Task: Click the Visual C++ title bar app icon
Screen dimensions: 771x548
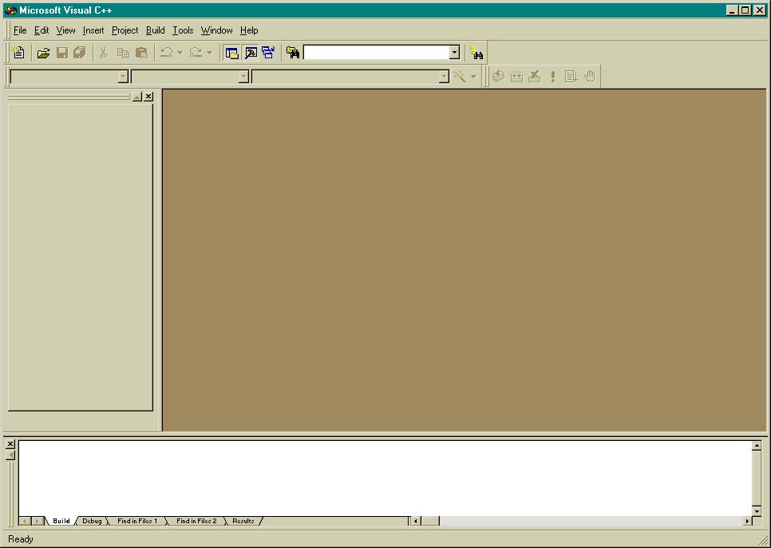Action: point(10,10)
